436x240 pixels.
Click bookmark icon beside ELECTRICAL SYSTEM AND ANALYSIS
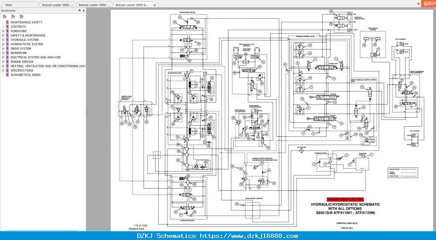pos(7,57)
